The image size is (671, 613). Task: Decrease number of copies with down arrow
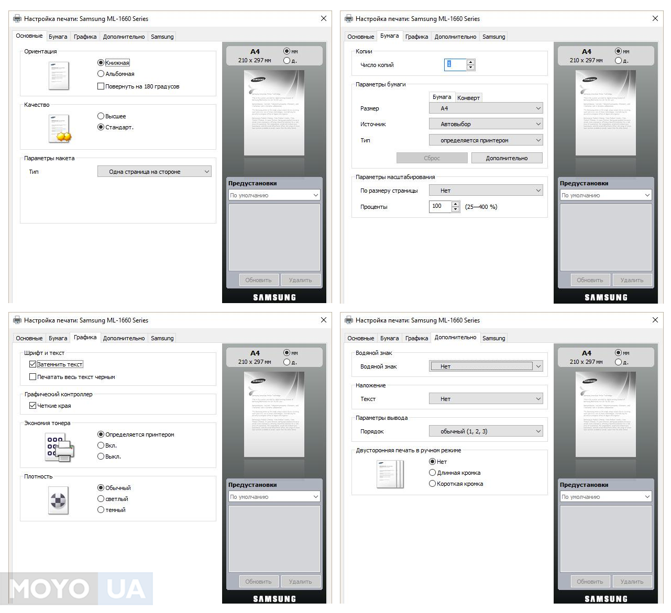[470, 68]
